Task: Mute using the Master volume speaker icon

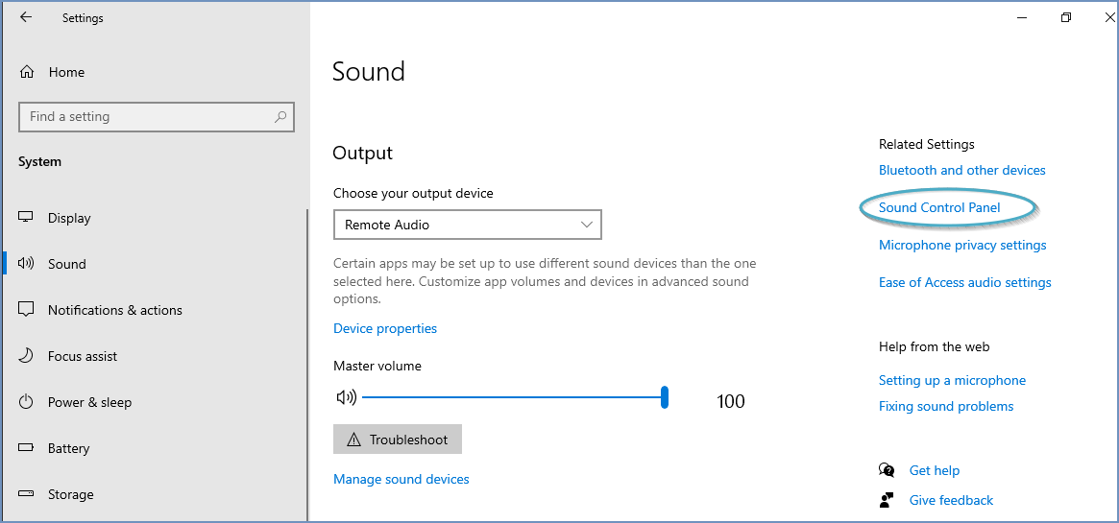Action: [x=345, y=397]
